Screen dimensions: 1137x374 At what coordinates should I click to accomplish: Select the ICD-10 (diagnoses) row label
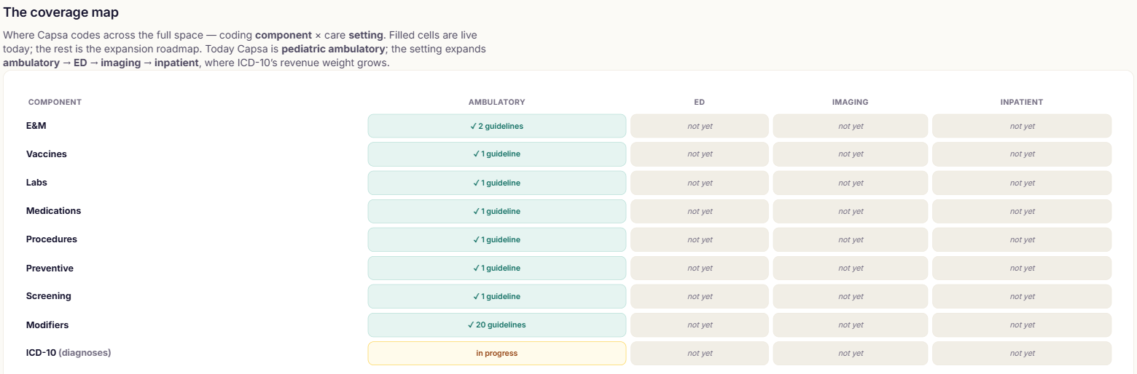pyautogui.click(x=69, y=353)
